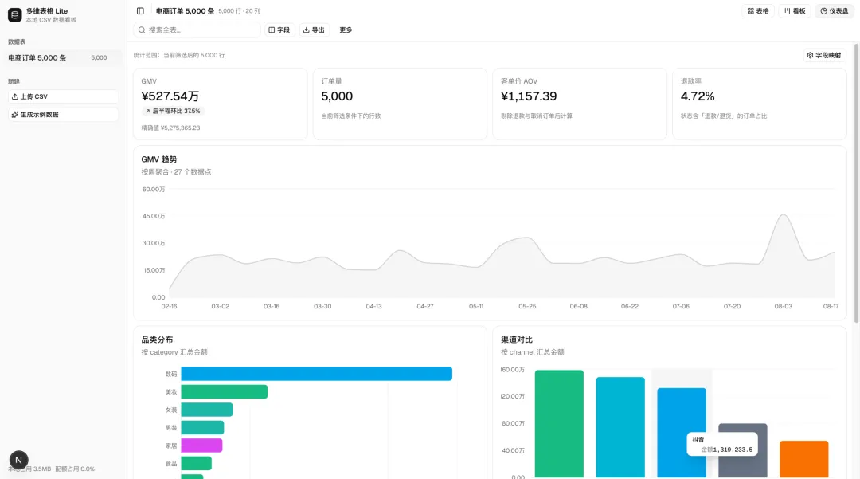Screen dimensions: 860x479
Task: Open the 字段 columns toolbar button
Action: tap(279, 30)
